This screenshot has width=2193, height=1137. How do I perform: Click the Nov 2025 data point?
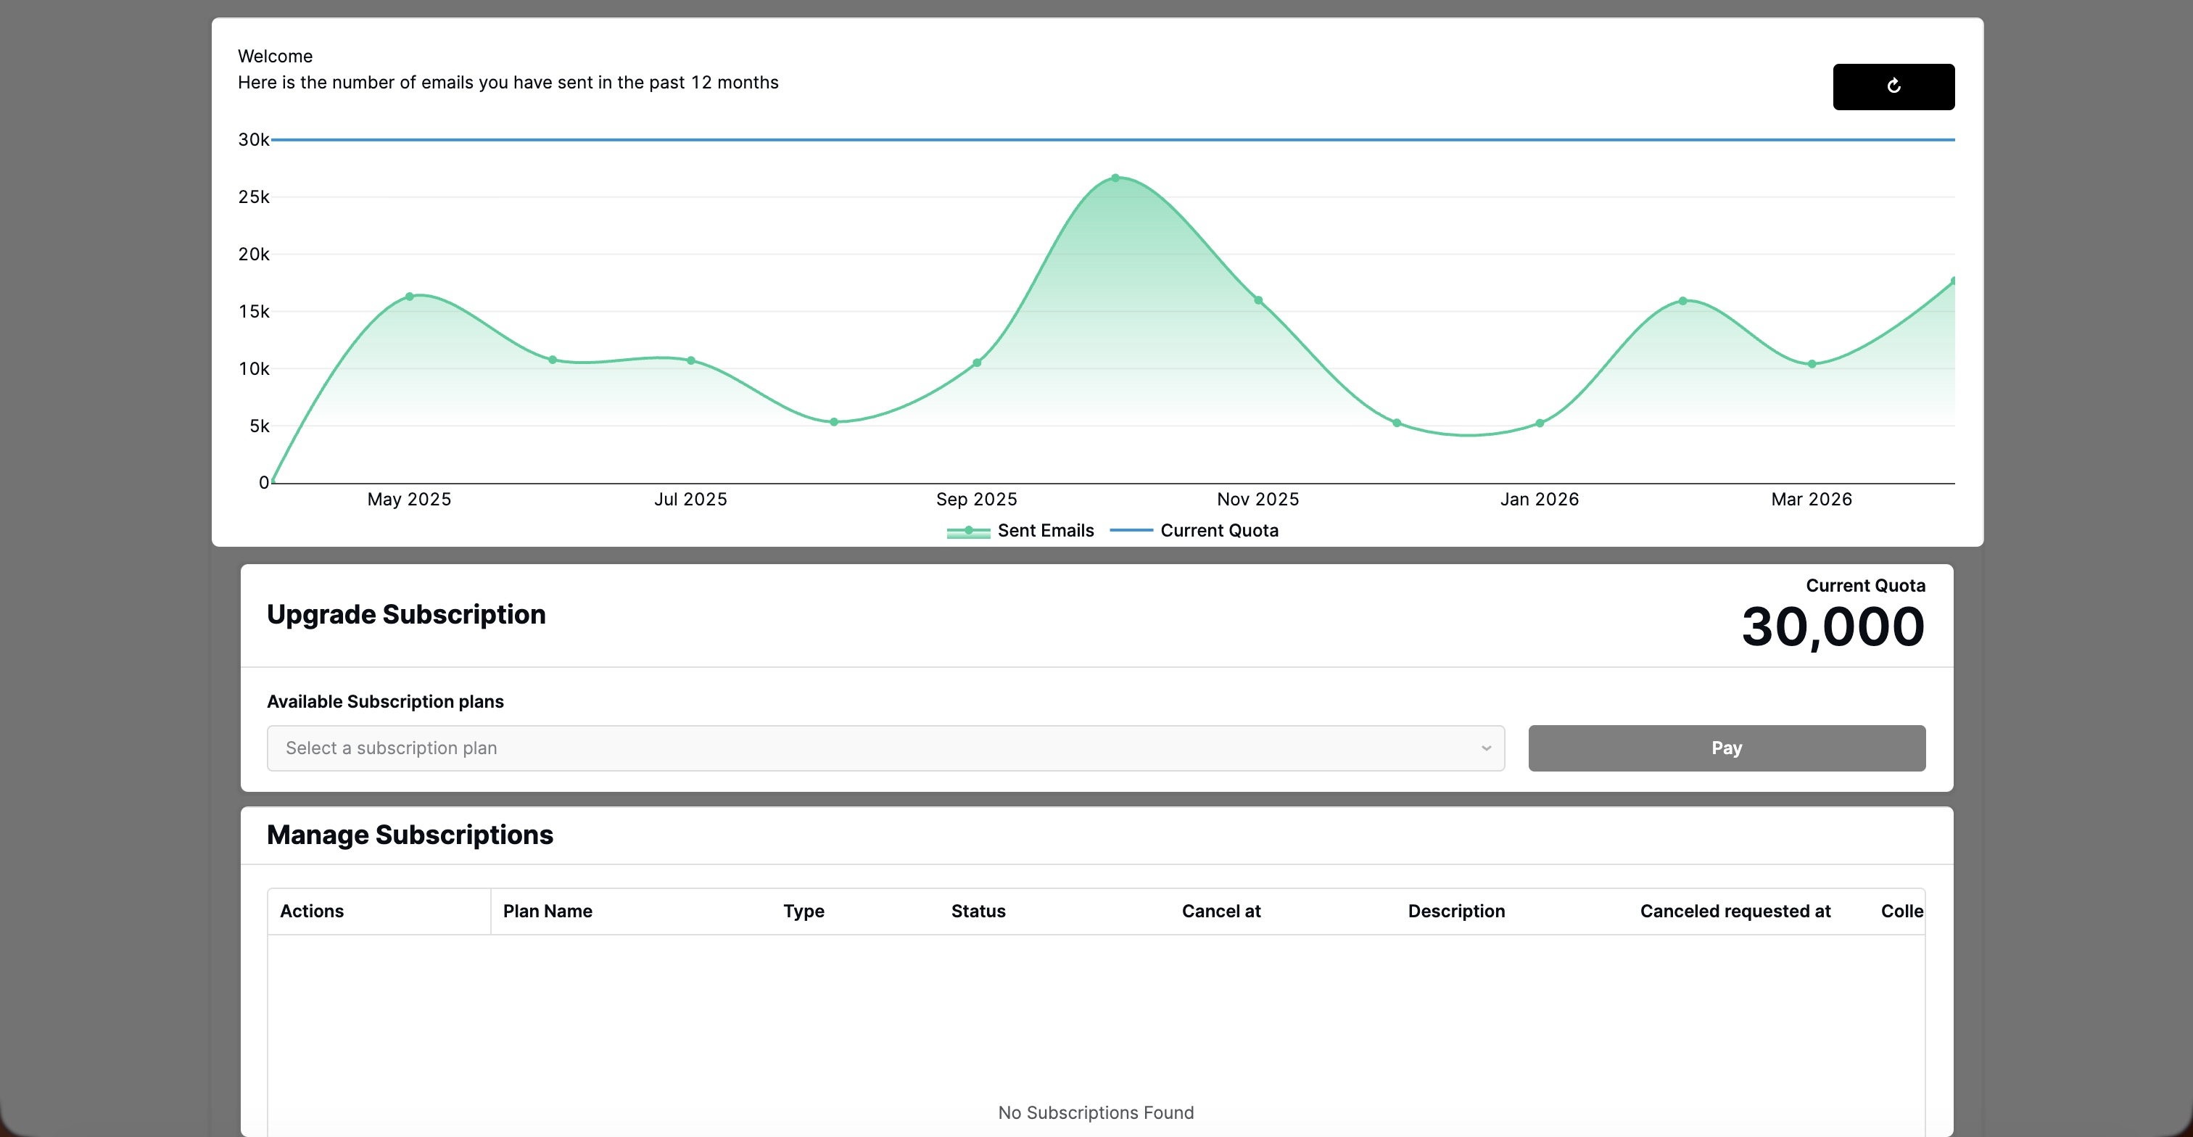(1258, 300)
